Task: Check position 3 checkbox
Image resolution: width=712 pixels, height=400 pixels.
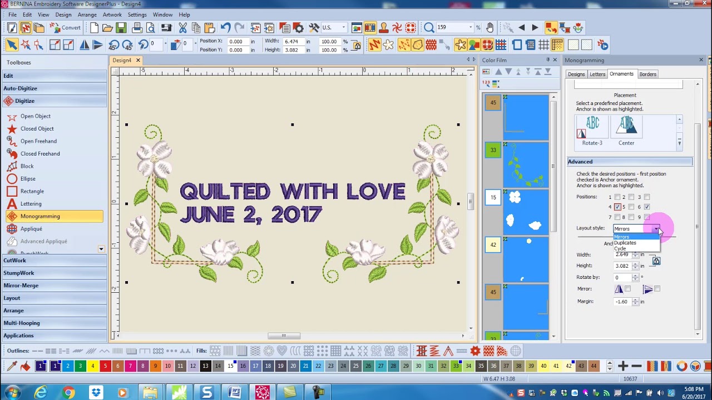Action: (x=646, y=197)
